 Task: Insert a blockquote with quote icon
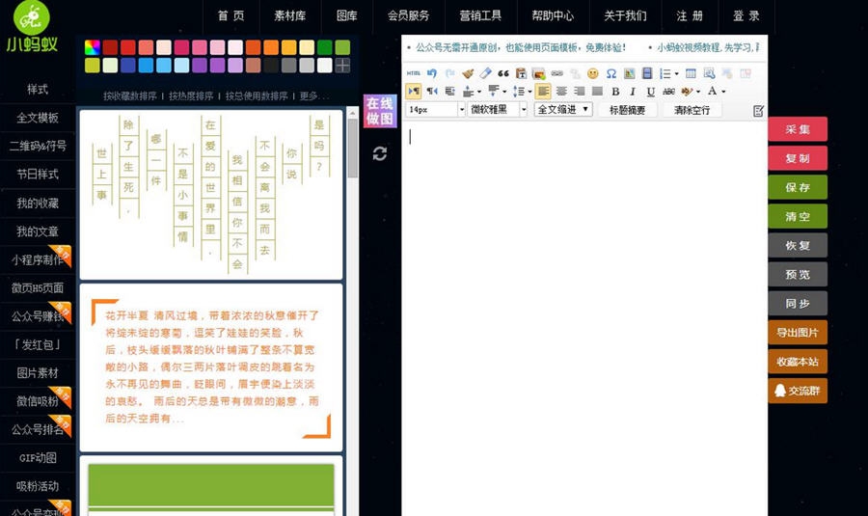coord(503,73)
